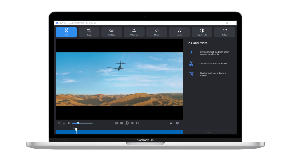Toggle fullscreen video preview
This screenshot has height=161, width=291.
[59, 123]
